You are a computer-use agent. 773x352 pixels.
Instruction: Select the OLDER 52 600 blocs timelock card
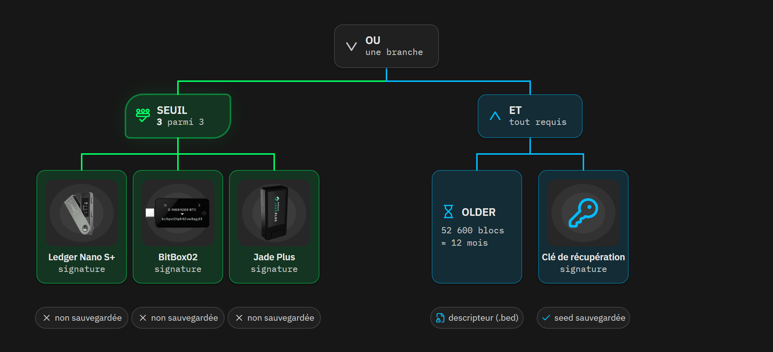coord(477,227)
